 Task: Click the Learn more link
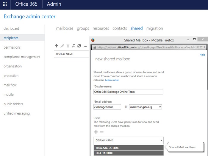coord(112,80)
